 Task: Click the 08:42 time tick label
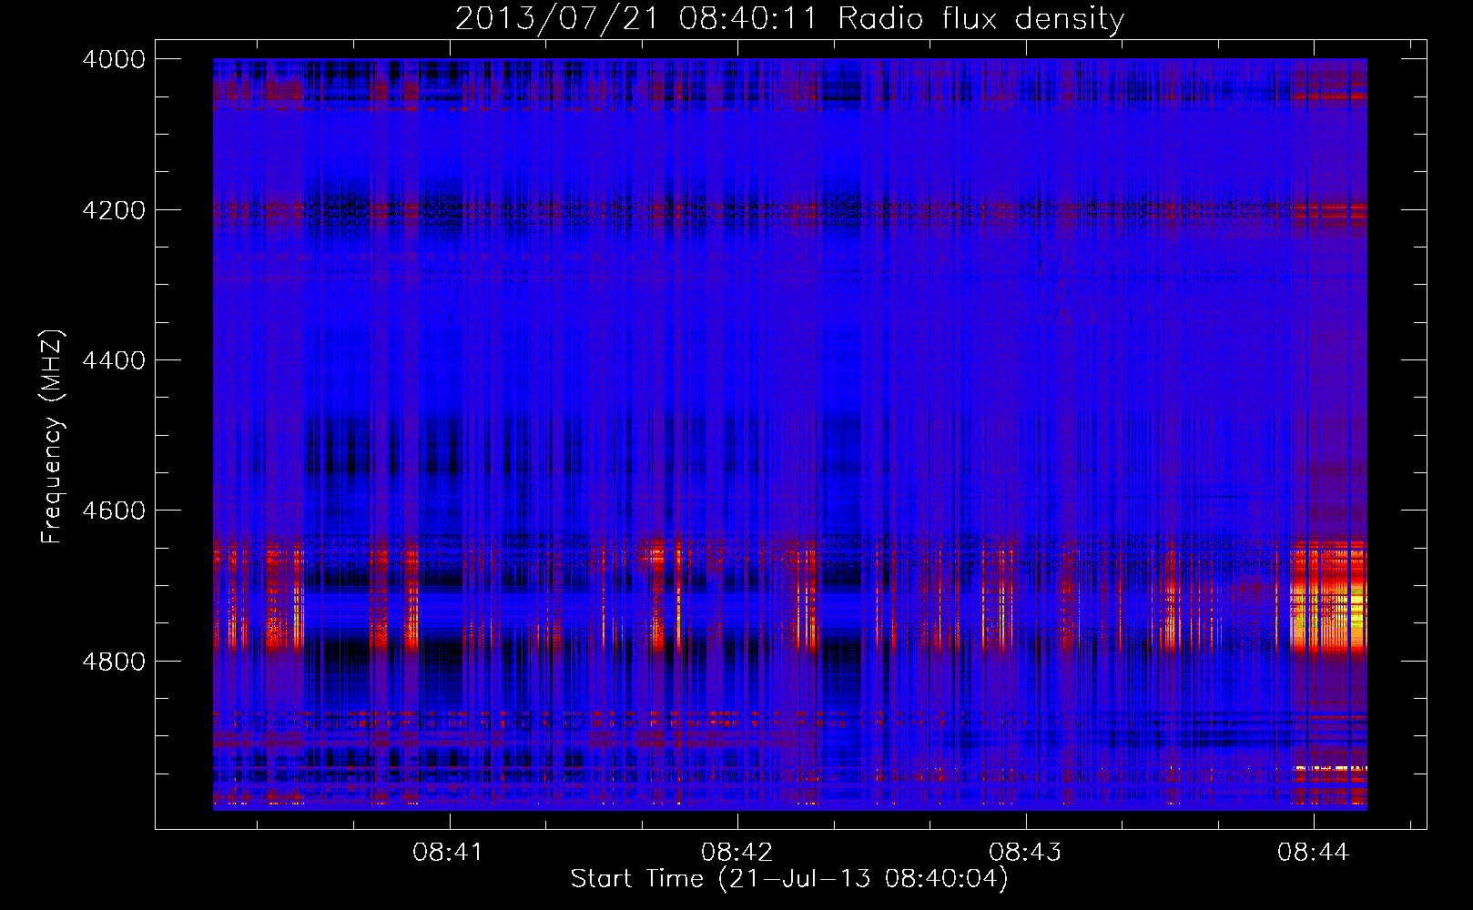736,853
